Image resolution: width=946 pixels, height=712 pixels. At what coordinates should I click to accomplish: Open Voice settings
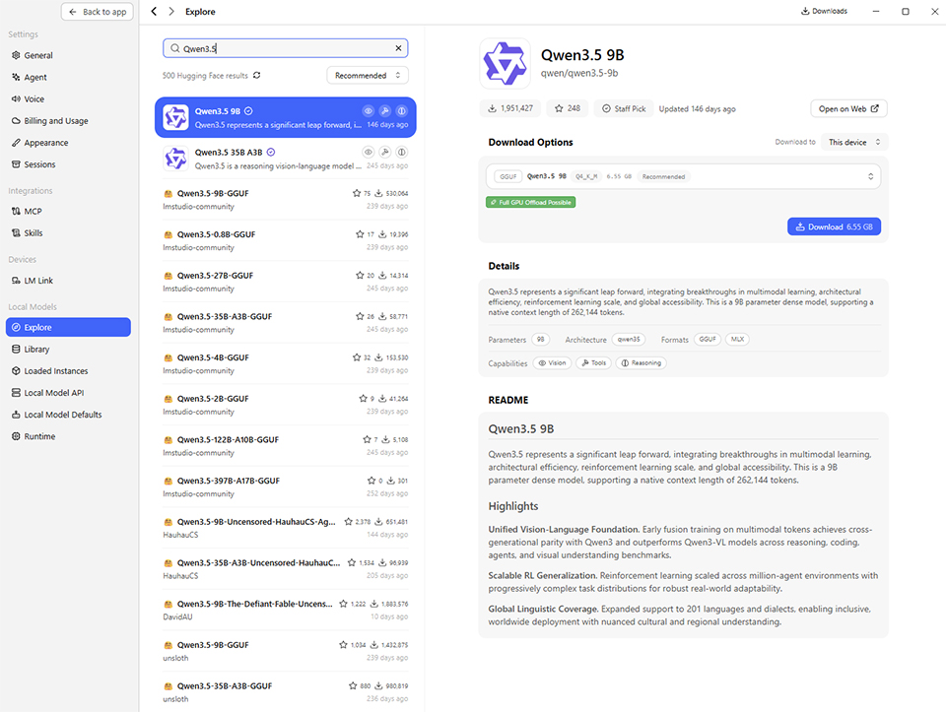tap(68, 98)
